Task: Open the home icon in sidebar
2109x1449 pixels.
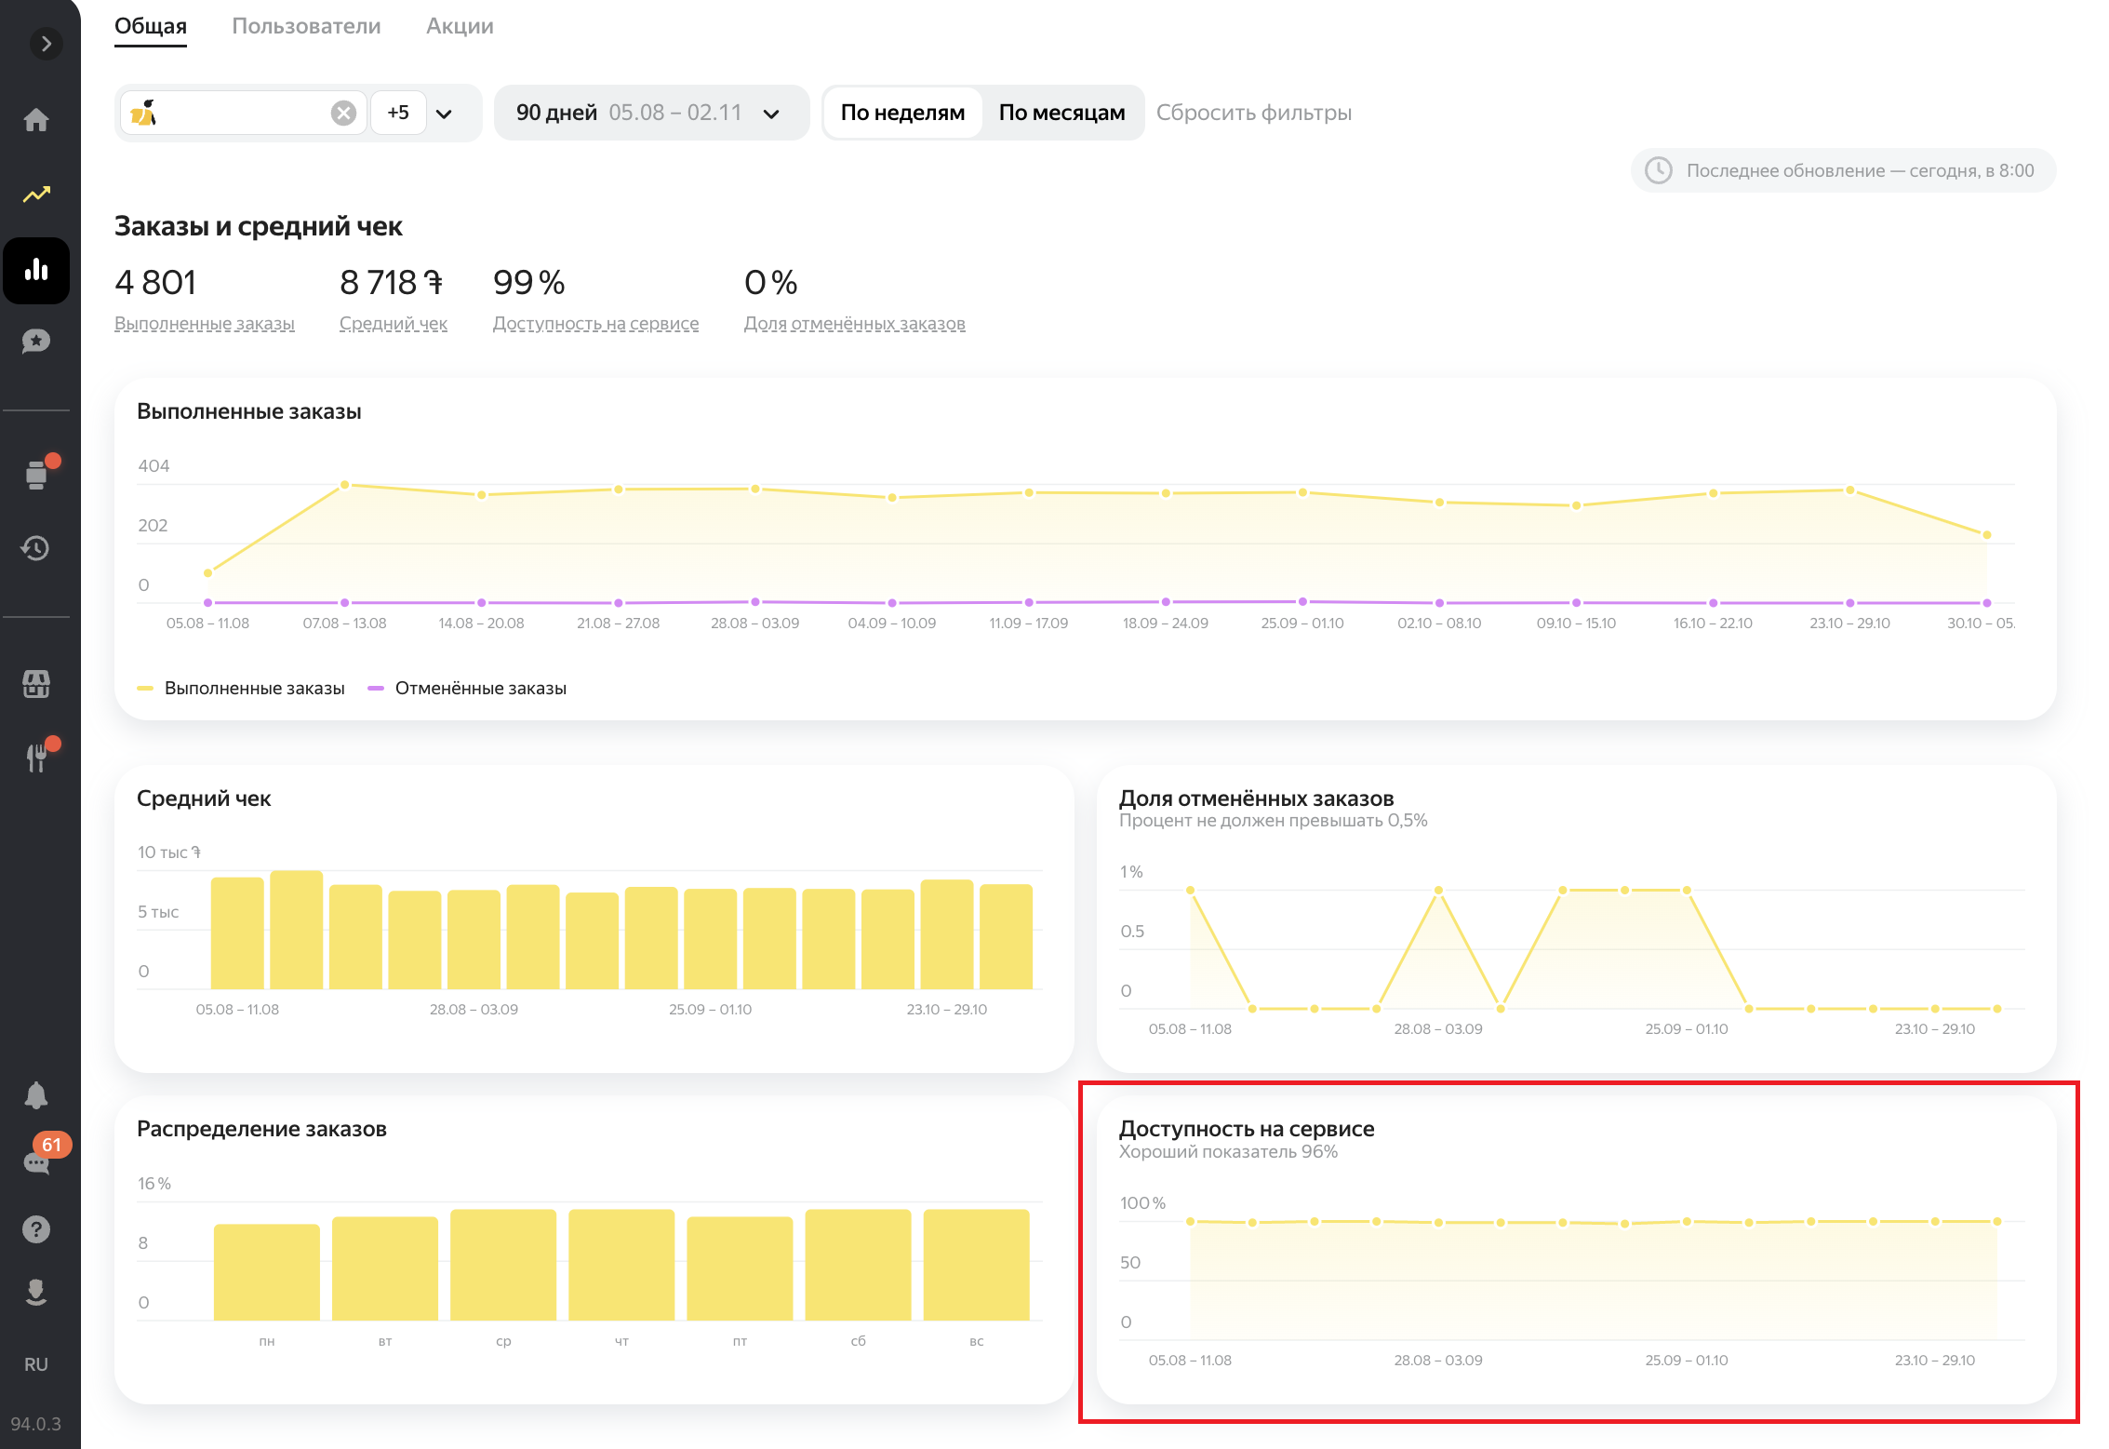Action: point(36,120)
